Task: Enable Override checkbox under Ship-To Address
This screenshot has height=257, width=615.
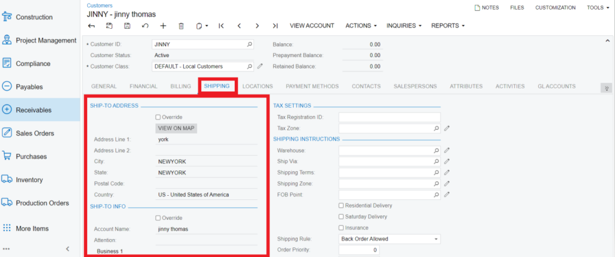Action: 158,117
